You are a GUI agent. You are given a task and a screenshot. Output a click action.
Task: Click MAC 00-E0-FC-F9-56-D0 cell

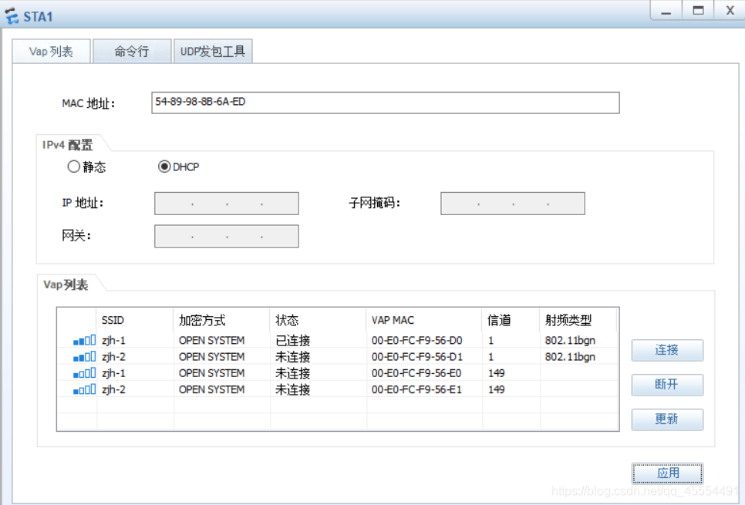(416, 340)
